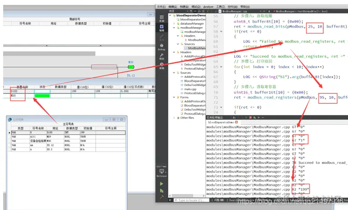Click the green Run button

tap(161, 184)
